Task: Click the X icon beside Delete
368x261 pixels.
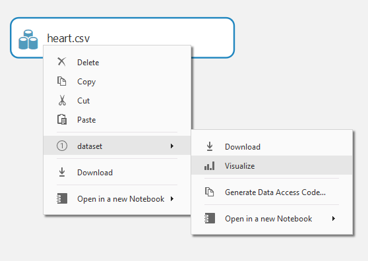Action: (x=62, y=62)
